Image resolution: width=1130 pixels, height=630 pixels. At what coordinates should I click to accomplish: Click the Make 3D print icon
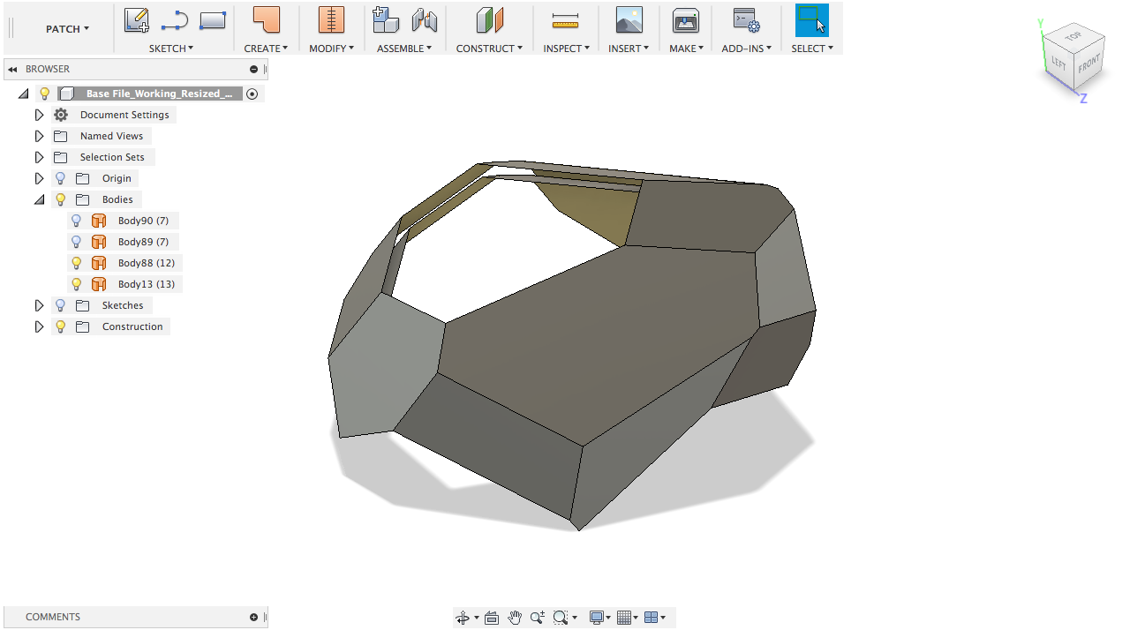(x=686, y=20)
